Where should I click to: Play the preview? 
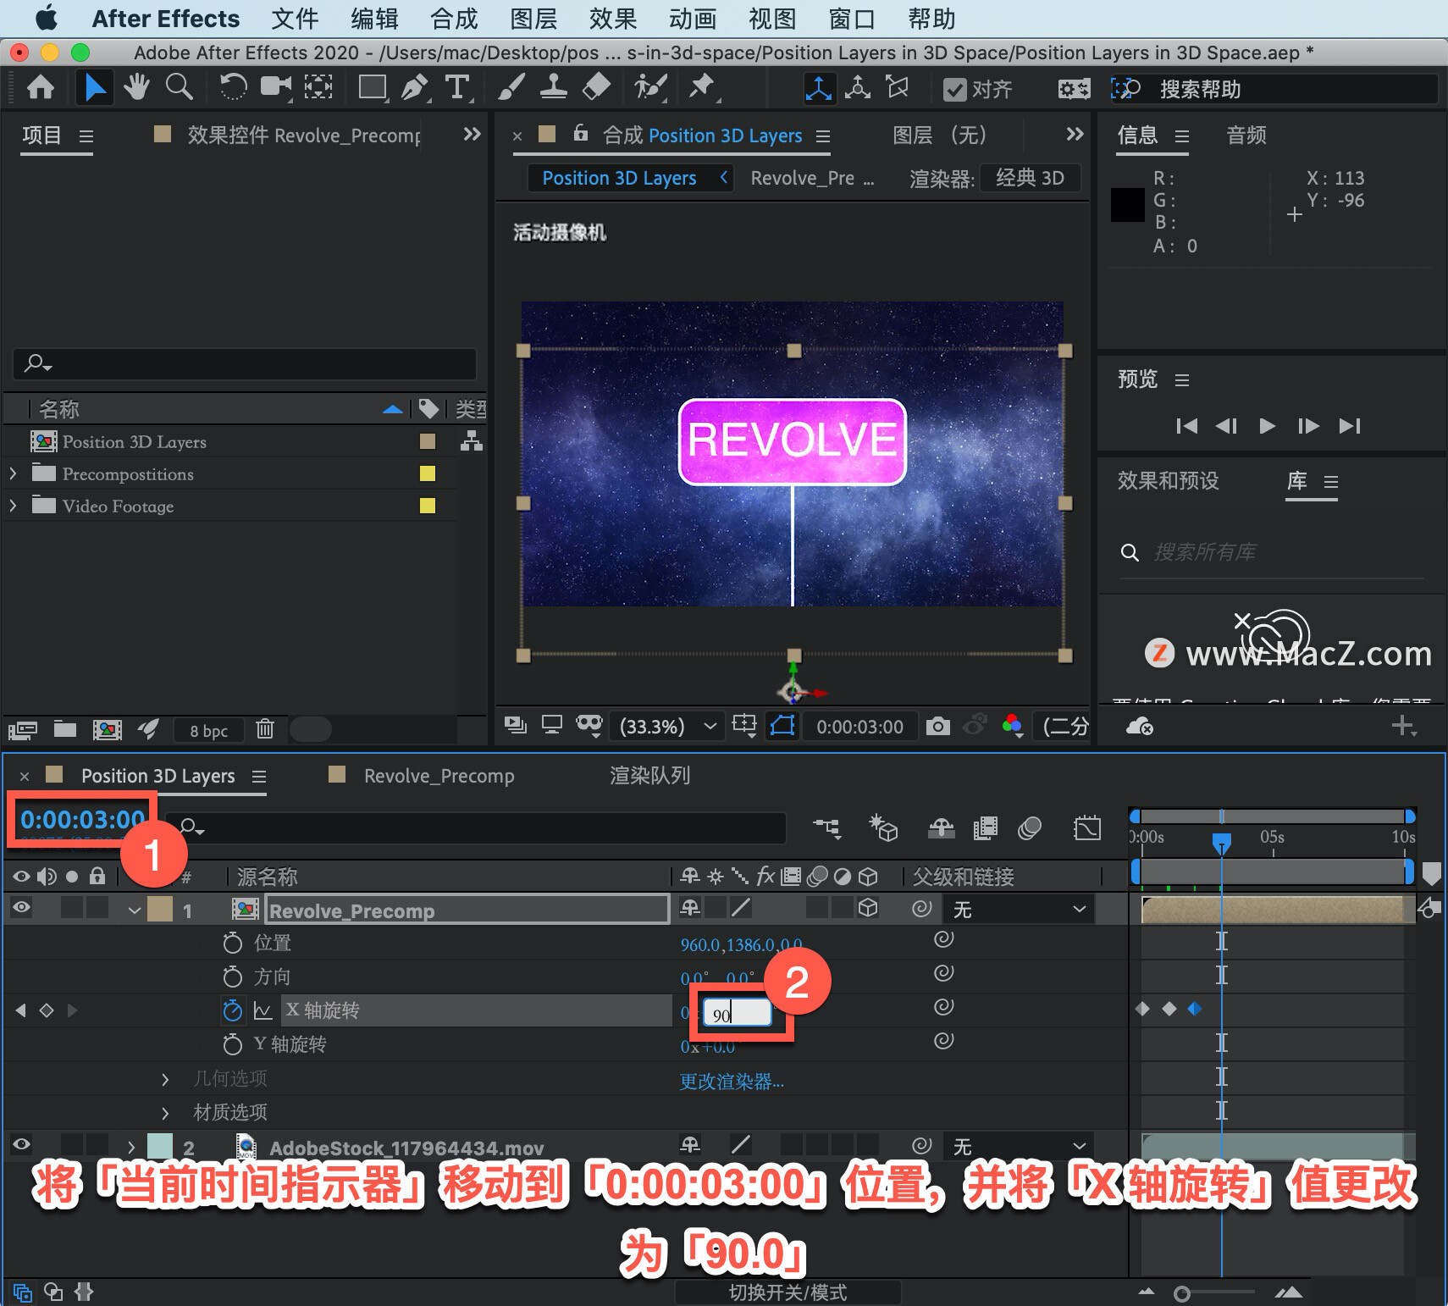point(1267,426)
